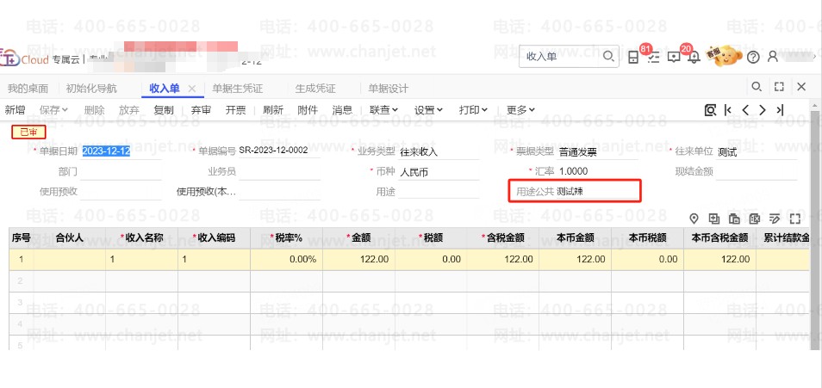Click the T+ Cloud logo
This screenshot has height=388, width=822.
point(24,59)
